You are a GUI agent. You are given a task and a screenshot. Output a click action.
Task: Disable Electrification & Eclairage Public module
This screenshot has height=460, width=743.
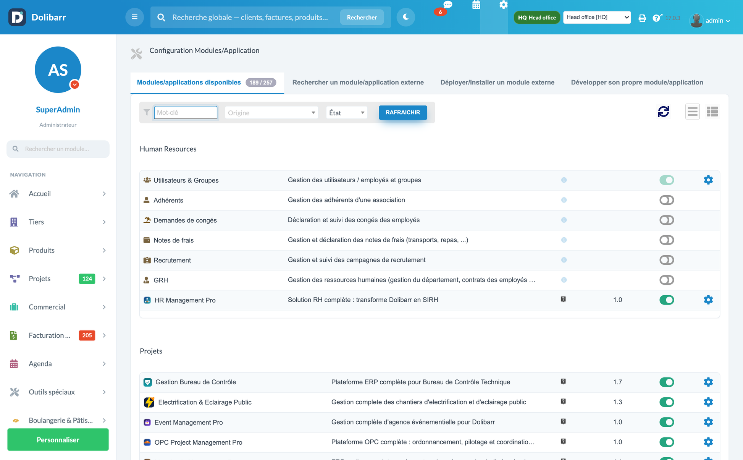coord(667,402)
